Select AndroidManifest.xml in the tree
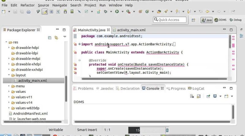This screenshot has width=245, height=136. (30, 114)
